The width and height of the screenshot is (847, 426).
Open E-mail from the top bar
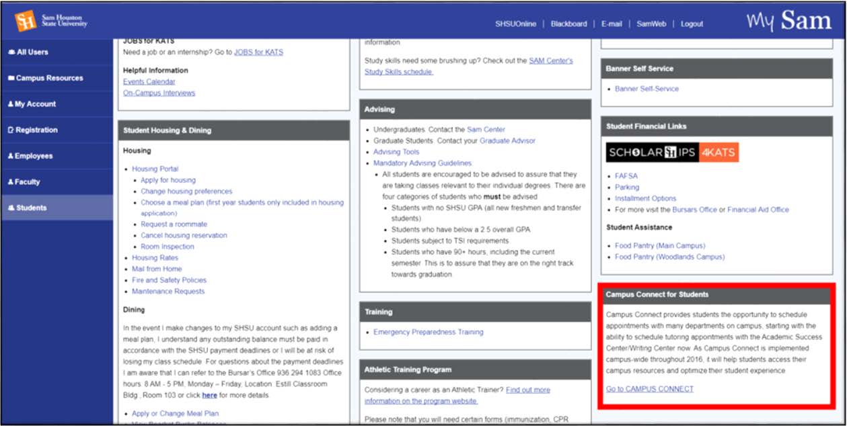pyautogui.click(x=612, y=24)
